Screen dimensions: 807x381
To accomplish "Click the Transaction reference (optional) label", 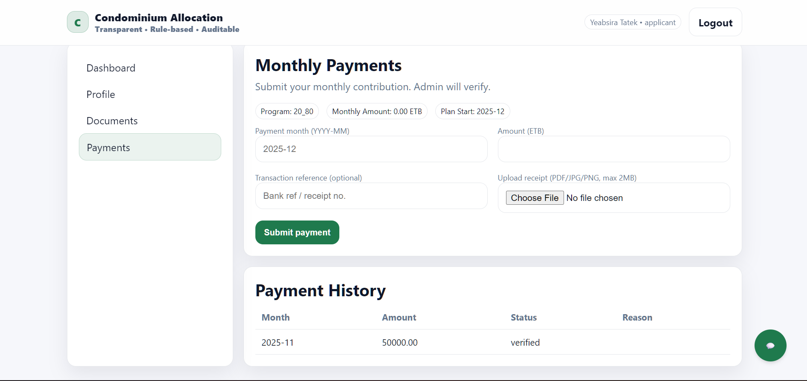I will pos(309,178).
